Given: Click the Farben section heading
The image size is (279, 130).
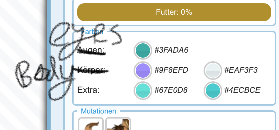Looking at the screenshot, I should click(92, 32).
